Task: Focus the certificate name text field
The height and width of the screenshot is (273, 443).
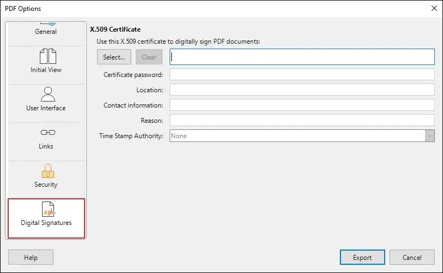Action: click(302, 57)
